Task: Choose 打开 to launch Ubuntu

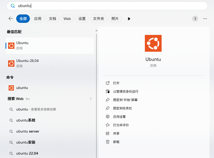Action: pyautogui.click(x=116, y=83)
